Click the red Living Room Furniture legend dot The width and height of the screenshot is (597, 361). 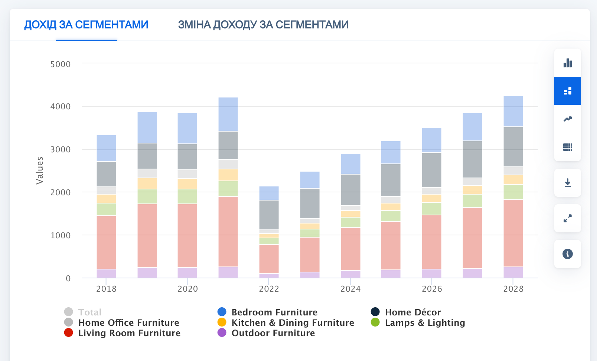pyautogui.click(x=68, y=333)
